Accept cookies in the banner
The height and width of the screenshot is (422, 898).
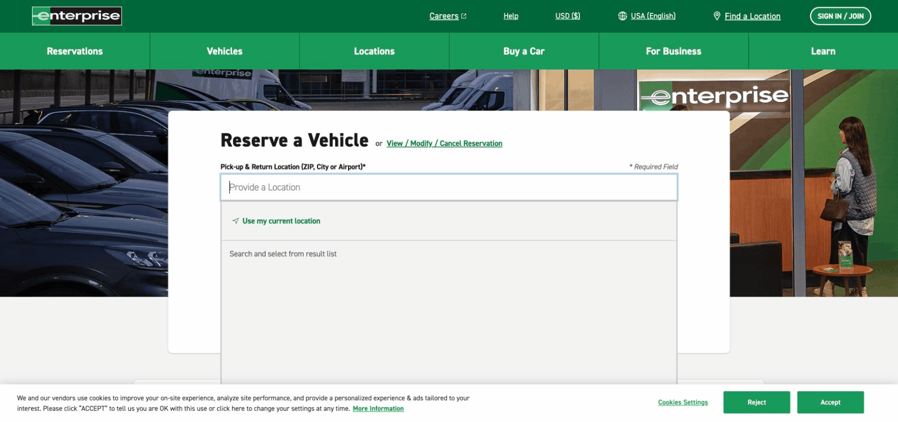tap(830, 403)
